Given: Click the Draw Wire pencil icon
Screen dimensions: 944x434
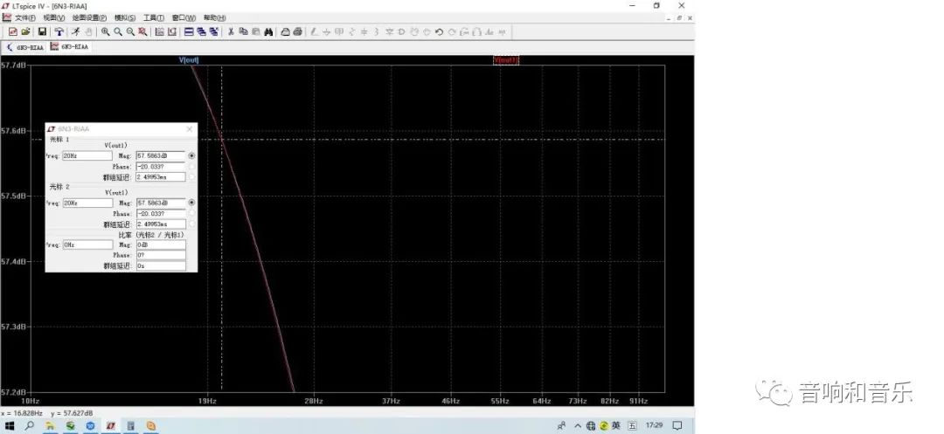Looking at the screenshot, I should [315, 31].
